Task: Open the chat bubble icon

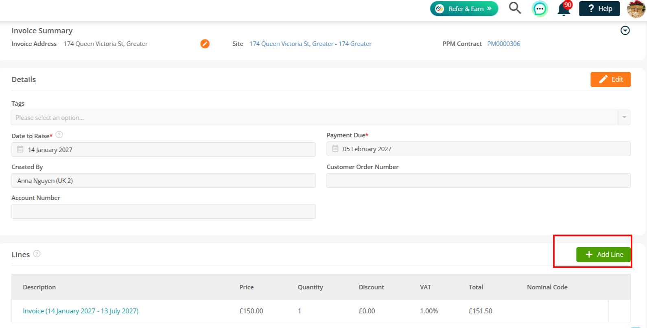Action: pos(540,9)
